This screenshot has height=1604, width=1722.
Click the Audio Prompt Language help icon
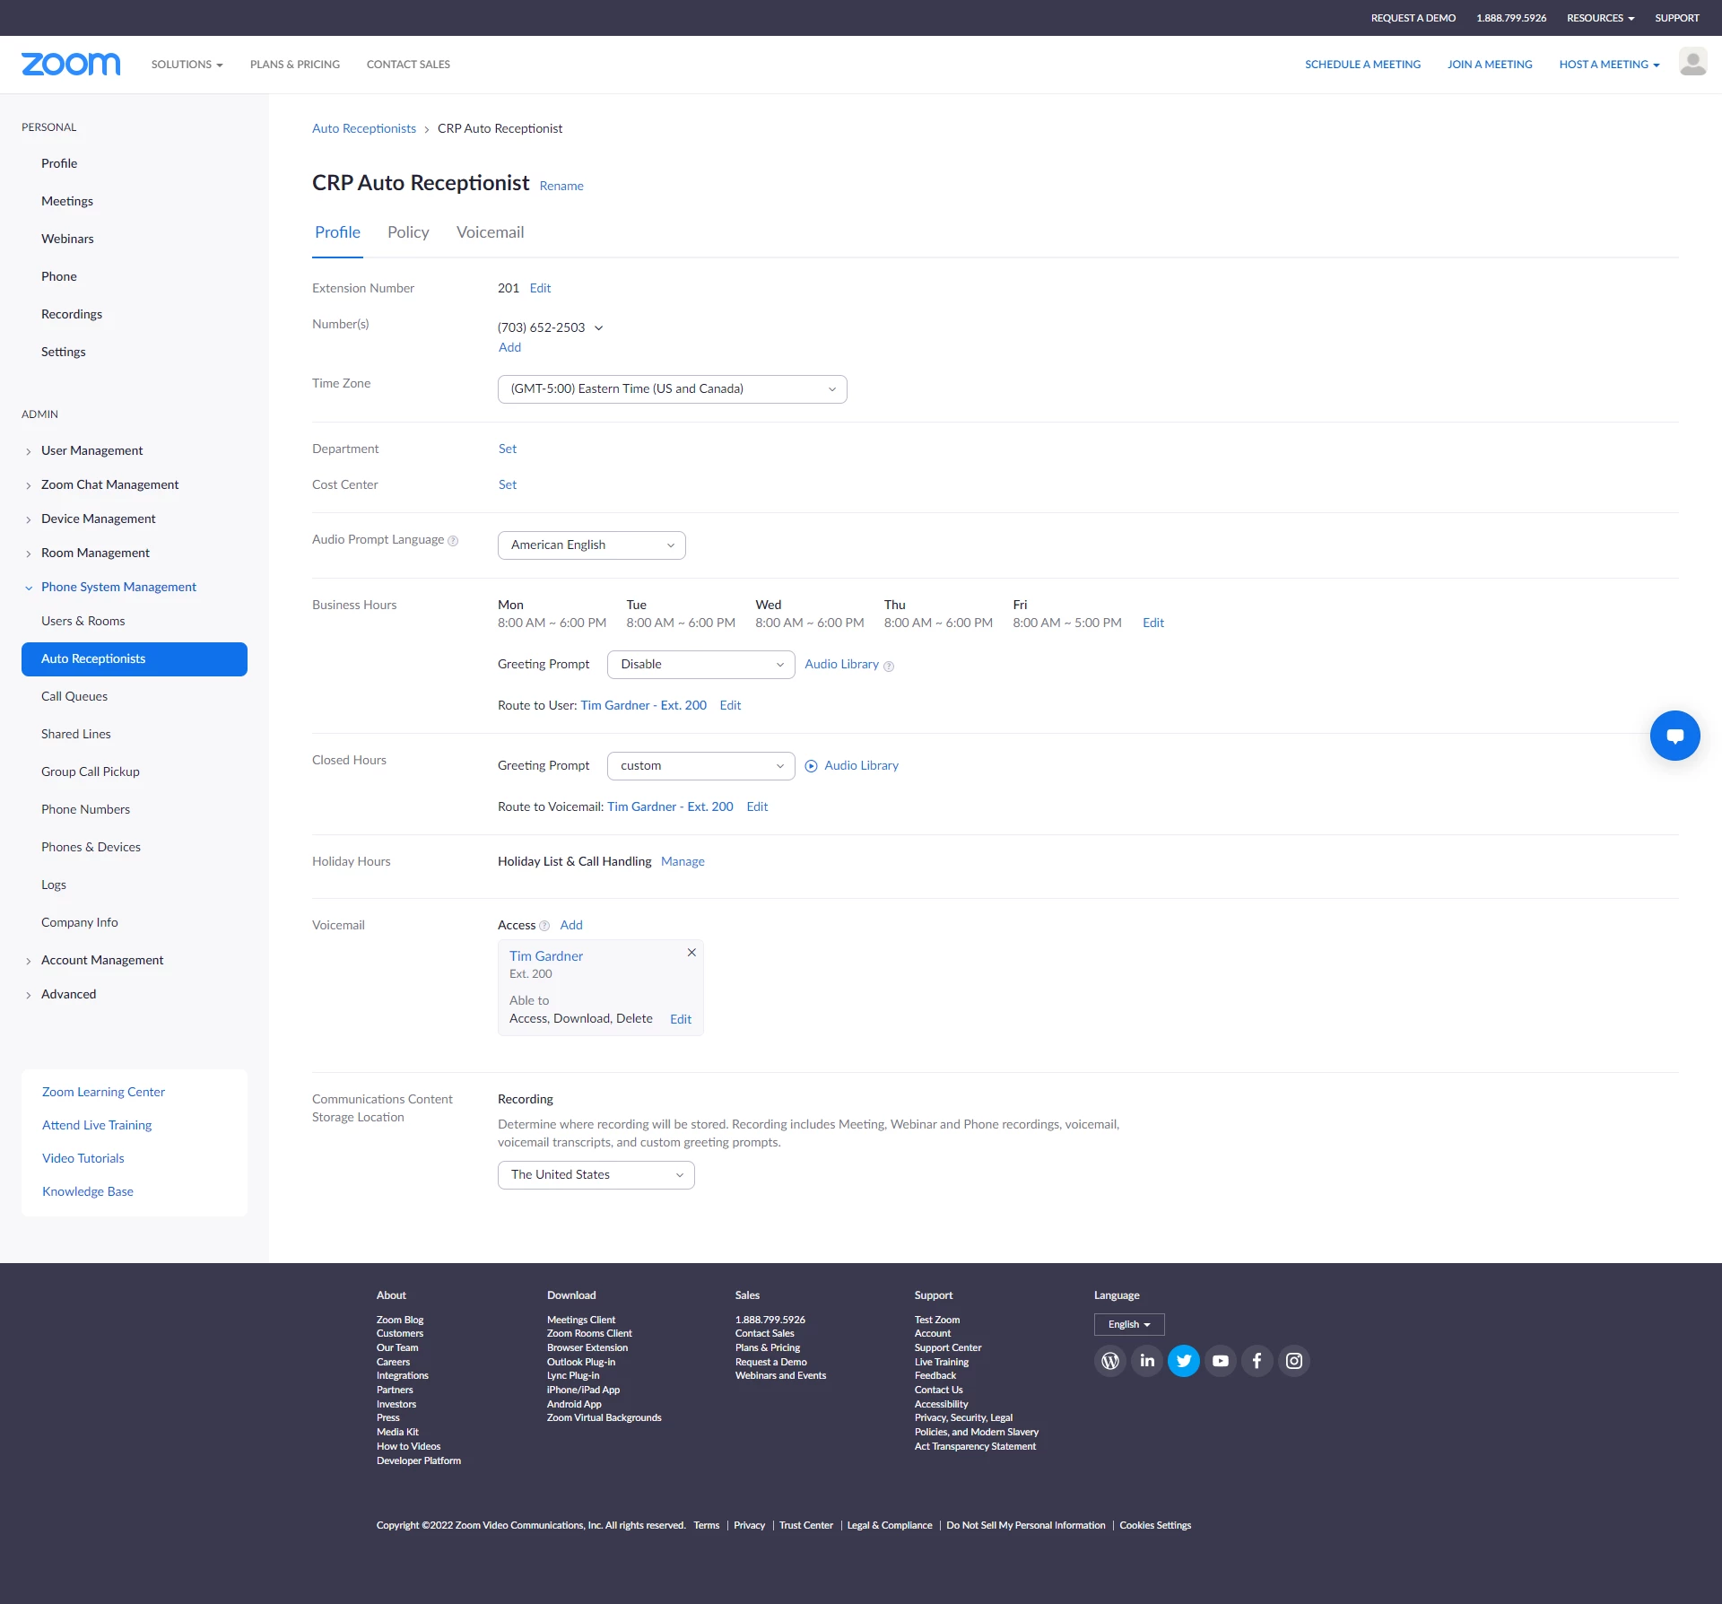click(x=453, y=541)
